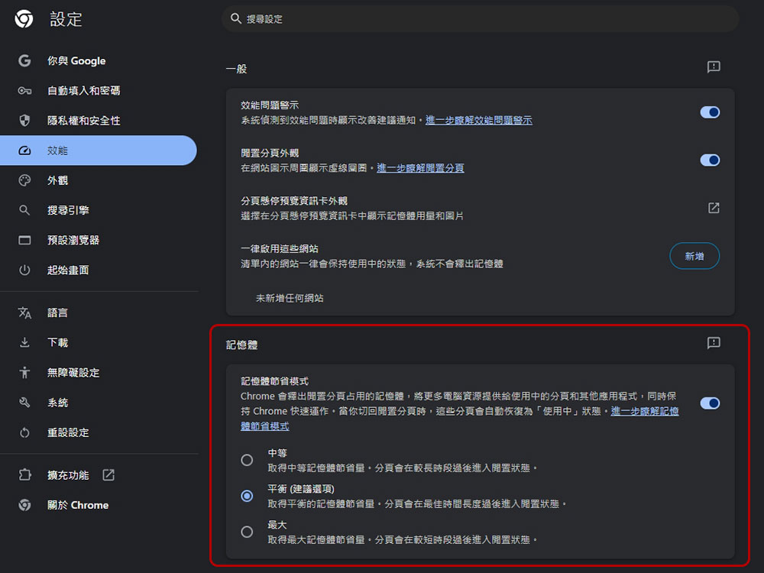Open 分頁懸停預覽資訊卡外觀 settings
The height and width of the screenshot is (573, 764).
point(713,207)
